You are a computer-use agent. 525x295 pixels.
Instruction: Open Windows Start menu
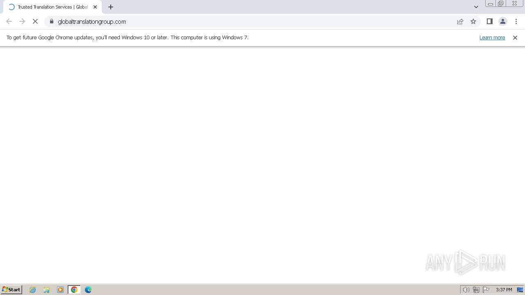point(11,290)
